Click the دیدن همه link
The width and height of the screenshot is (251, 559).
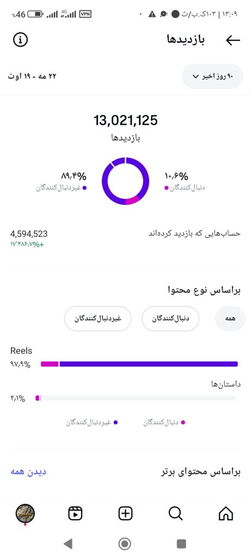28,472
